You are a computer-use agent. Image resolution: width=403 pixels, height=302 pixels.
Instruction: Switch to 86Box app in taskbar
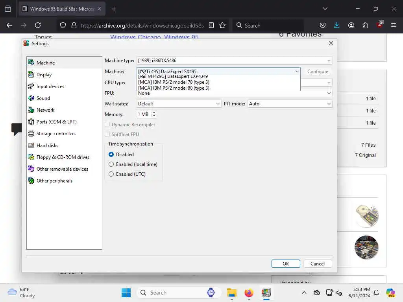[x=266, y=293]
